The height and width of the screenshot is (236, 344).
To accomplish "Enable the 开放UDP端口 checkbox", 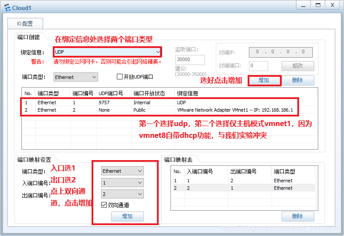I will click(x=119, y=77).
